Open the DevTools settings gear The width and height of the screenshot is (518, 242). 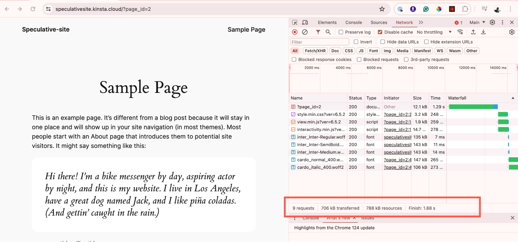pyautogui.click(x=492, y=22)
